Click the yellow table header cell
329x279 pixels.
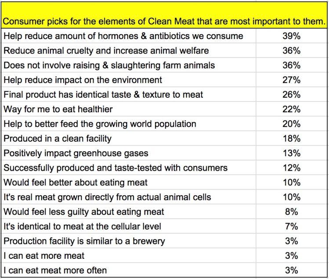[164, 21]
